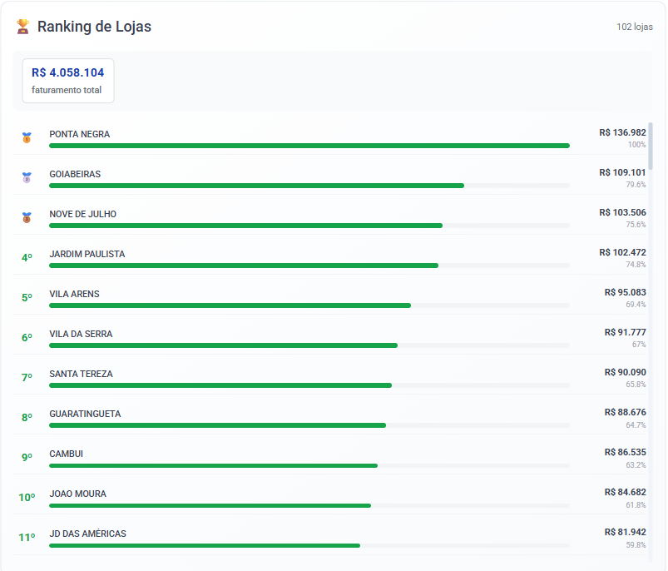This screenshot has width=668, height=571.
Task: Click the JD DAS AMÉRICAS store name
Action: click(87, 534)
